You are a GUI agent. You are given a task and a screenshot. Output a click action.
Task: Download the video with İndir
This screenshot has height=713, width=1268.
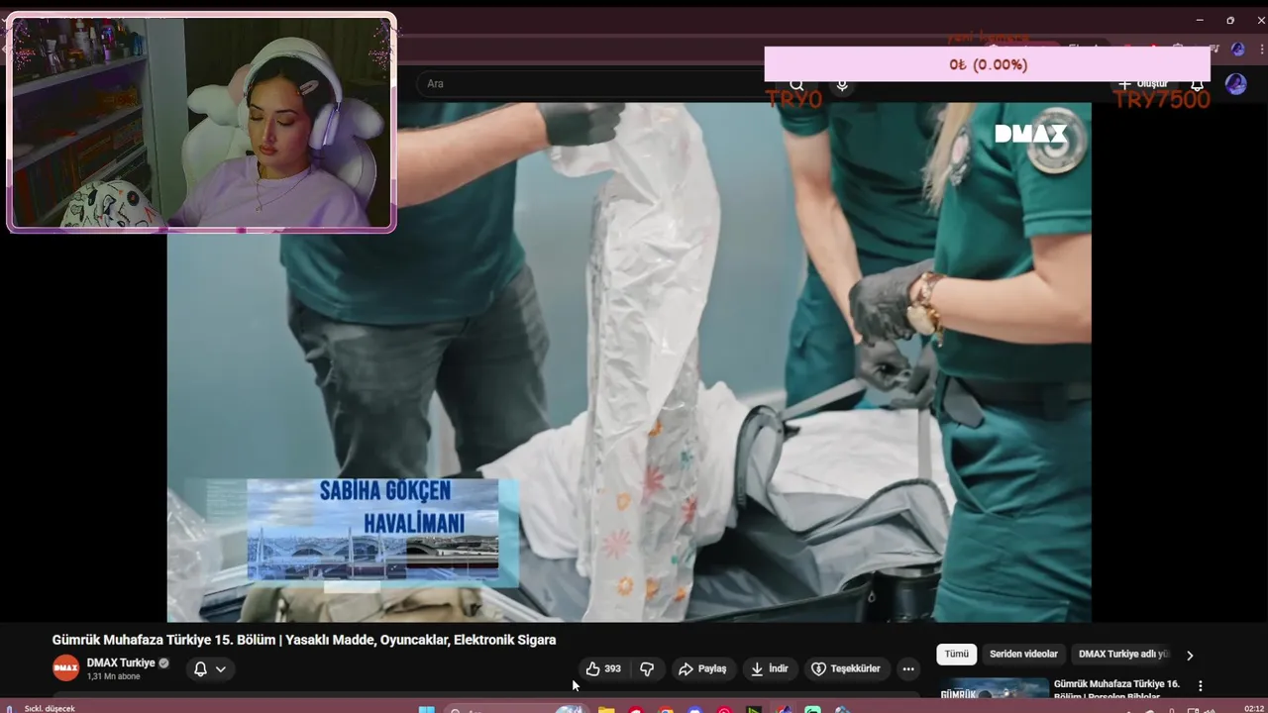coord(769,668)
